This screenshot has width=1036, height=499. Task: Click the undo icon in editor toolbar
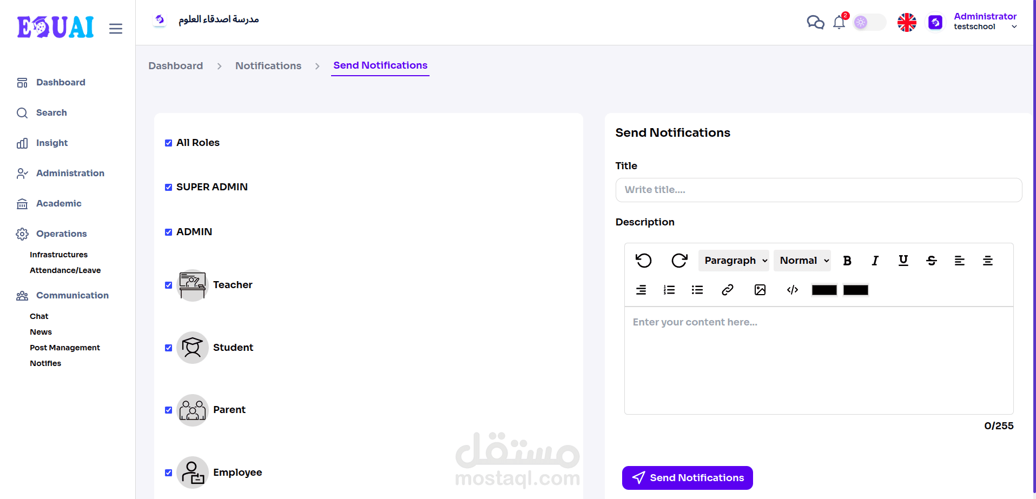coord(643,261)
